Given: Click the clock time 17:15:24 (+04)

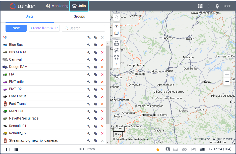Looking at the screenshot, I should pos(220,149).
